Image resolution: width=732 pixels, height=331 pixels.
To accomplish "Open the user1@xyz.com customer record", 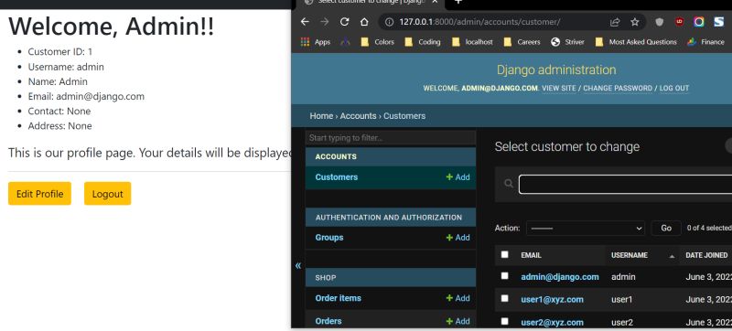I will [553, 299].
